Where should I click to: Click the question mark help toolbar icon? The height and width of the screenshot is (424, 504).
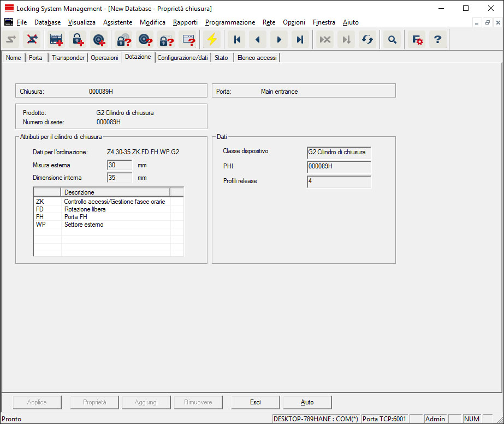click(x=437, y=40)
